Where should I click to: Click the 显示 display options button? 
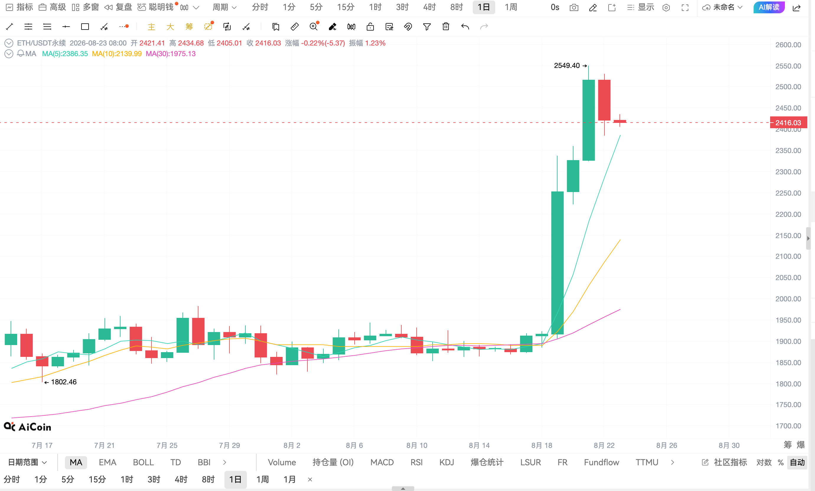tap(640, 7)
